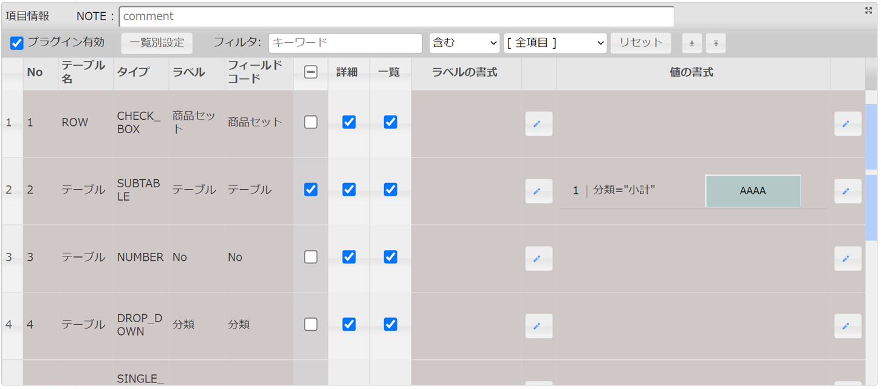Click the タイプ column header
This screenshot has height=389, width=881.
pos(141,72)
